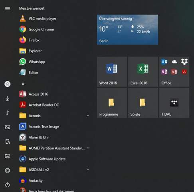Open Pictures folder from the sidebar
Screen dimensions: 194x192
(x=8, y=127)
